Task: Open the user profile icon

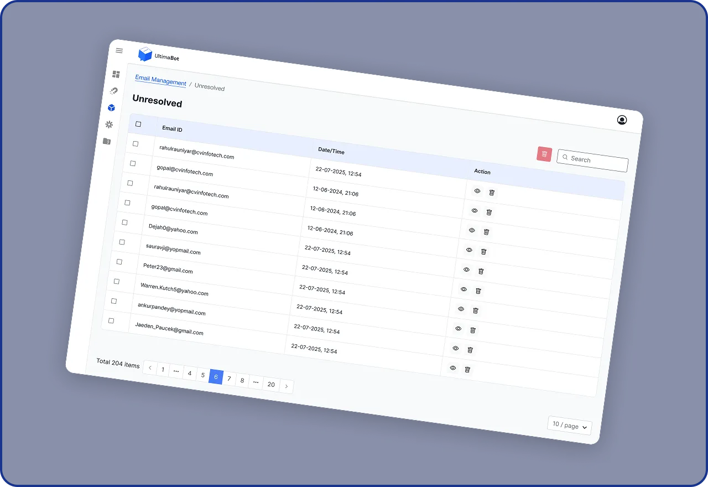Action: point(622,120)
